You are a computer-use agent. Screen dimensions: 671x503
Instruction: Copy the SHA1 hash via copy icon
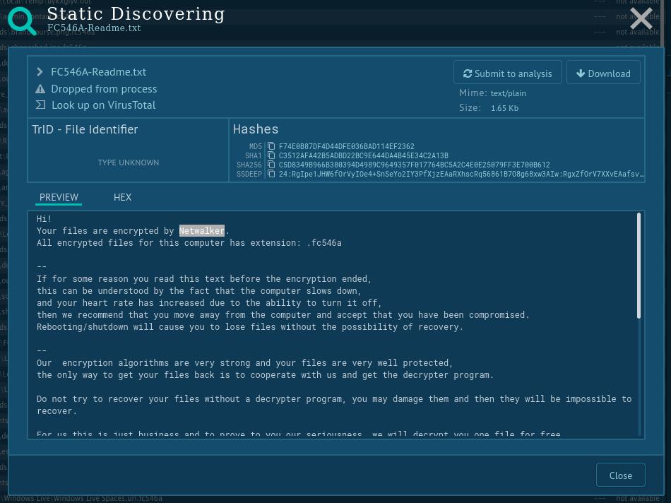click(x=271, y=156)
